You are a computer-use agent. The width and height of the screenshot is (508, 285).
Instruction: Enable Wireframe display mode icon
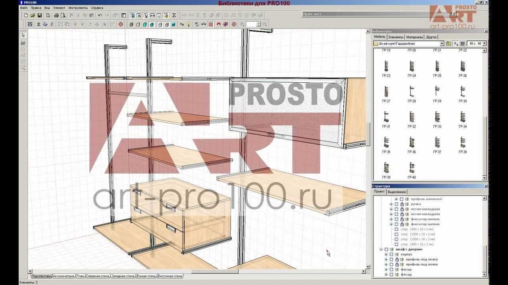pos(131,24)
